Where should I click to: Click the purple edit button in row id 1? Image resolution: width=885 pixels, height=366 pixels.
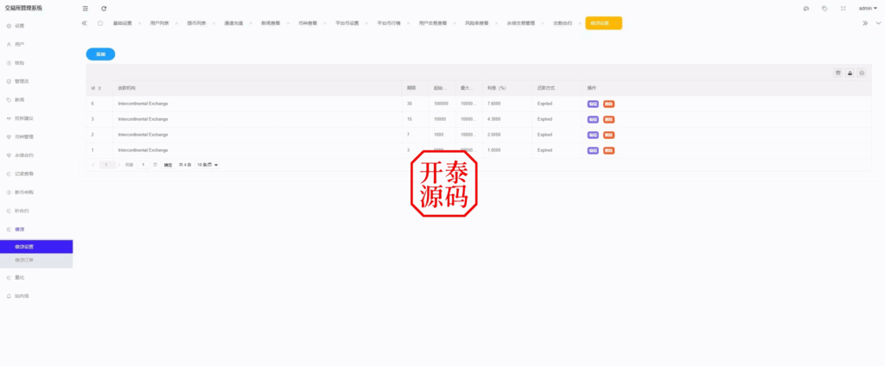(x=593, y=150)
